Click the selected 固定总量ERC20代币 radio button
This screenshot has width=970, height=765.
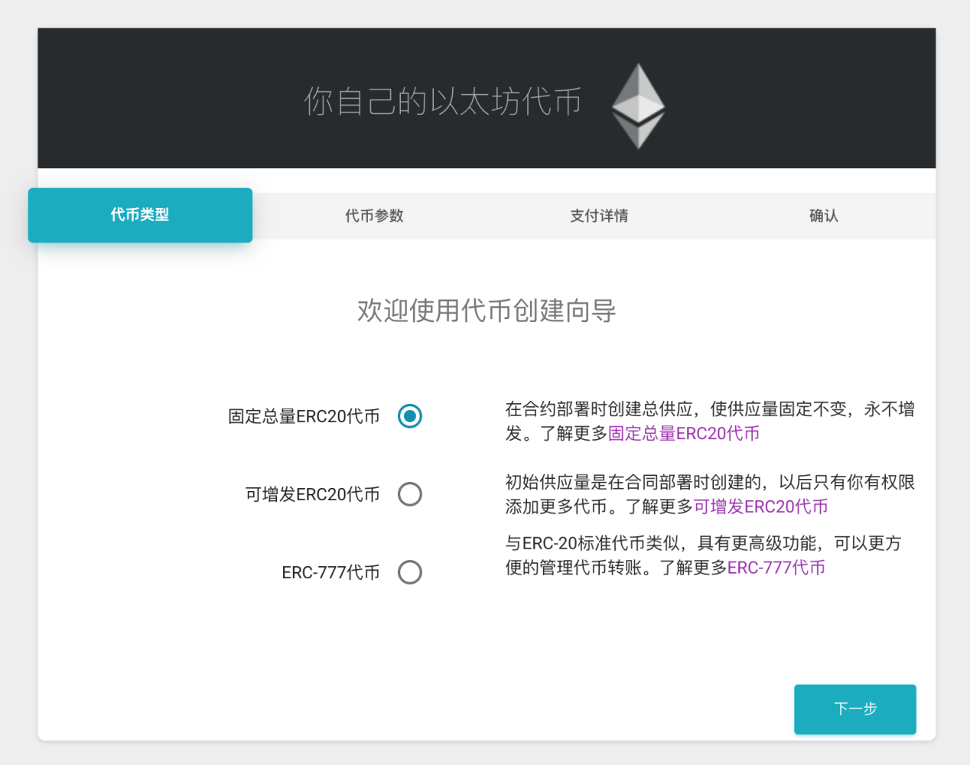[410, 416]
